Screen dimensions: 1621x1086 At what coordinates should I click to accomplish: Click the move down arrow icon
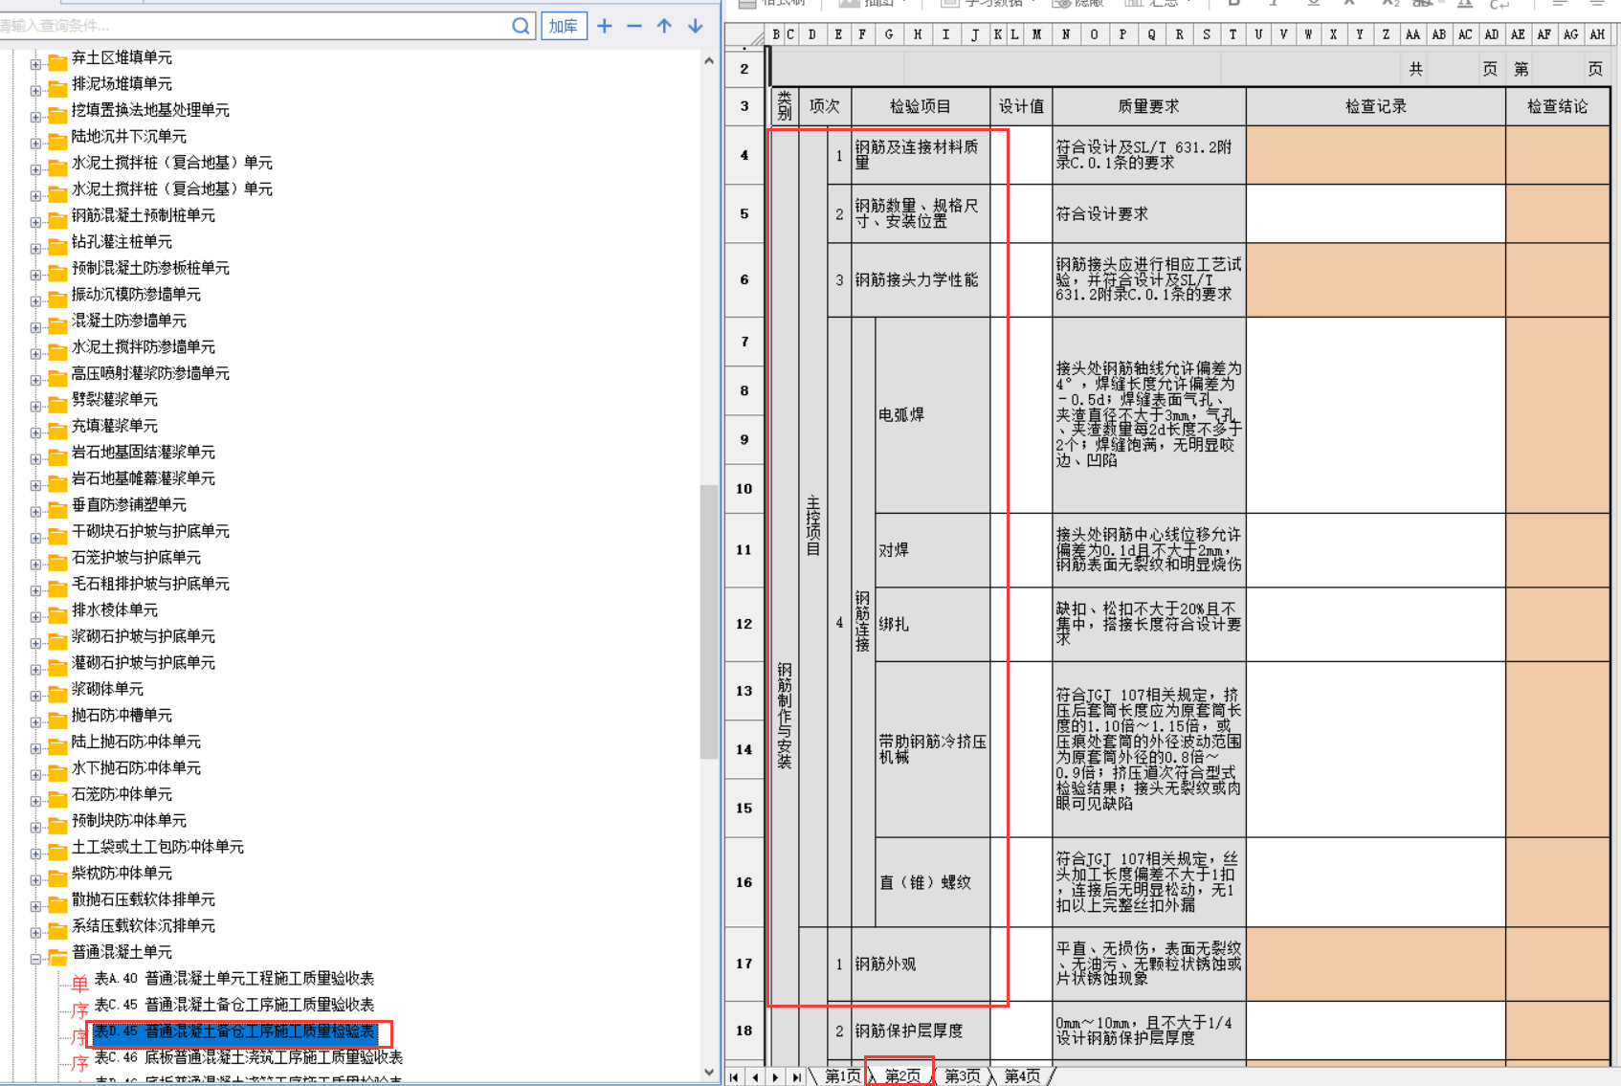tap(696, 26)
